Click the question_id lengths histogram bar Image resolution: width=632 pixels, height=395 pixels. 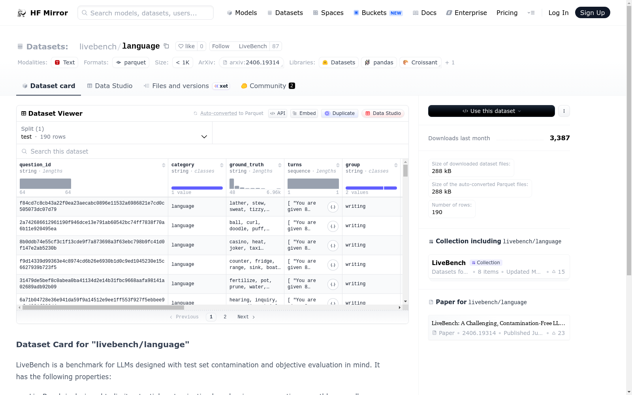[x=45, y=184]
